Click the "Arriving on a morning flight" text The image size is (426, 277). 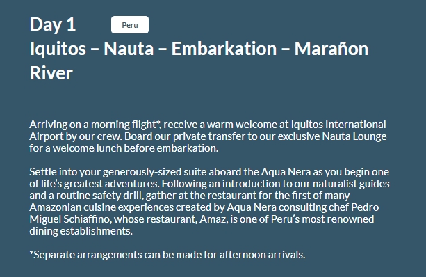tap(92, 125)
